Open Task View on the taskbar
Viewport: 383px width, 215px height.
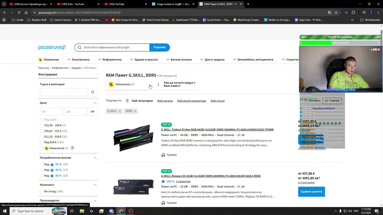(x=72, y=211)
